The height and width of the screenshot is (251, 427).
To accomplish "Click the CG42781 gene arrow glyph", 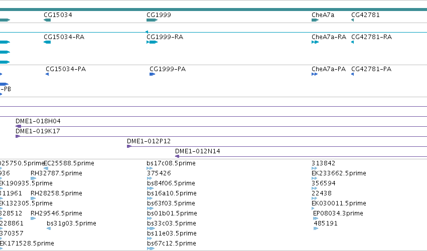I will [352, 20].
